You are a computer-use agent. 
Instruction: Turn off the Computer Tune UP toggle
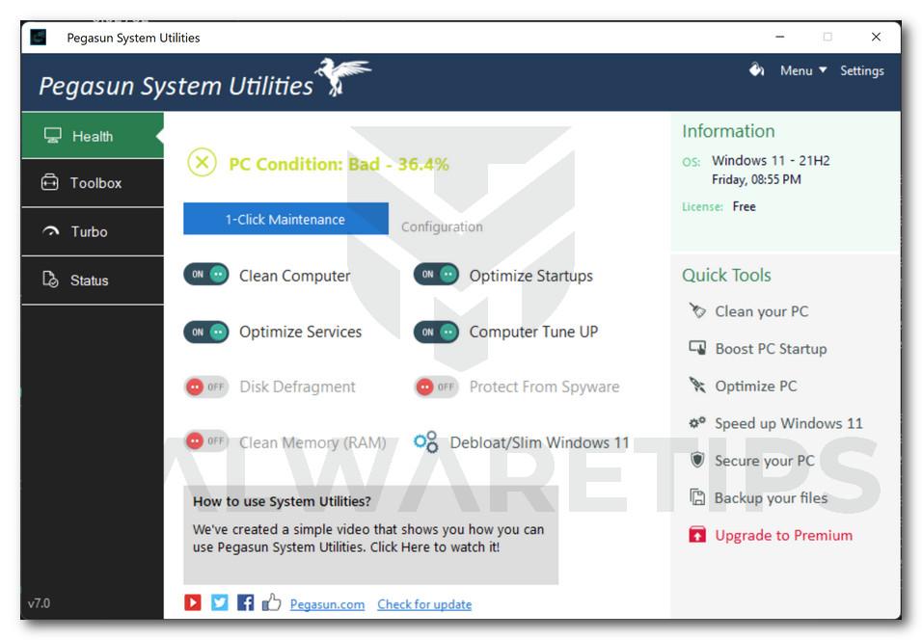click(436, 332)
